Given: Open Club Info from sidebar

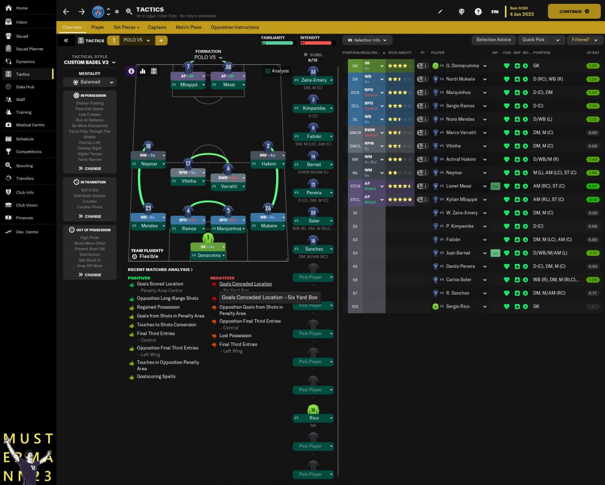Looking at the screenshot, I should coord(25,193).
